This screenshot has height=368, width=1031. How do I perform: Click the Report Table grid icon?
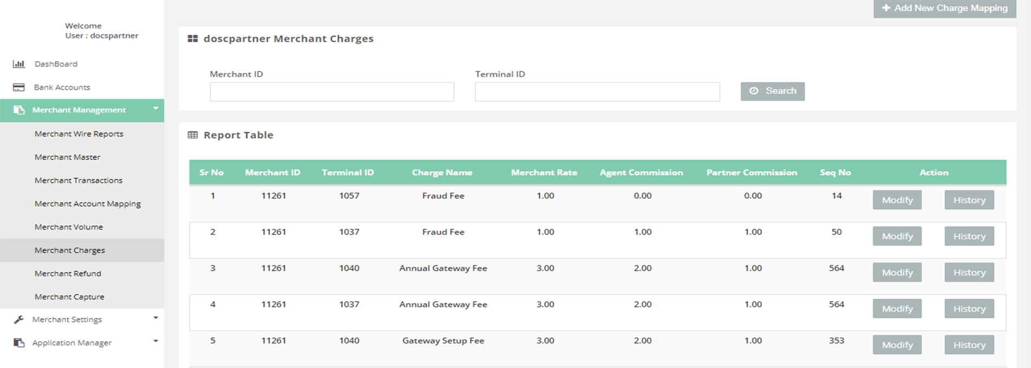pos(193,135)
